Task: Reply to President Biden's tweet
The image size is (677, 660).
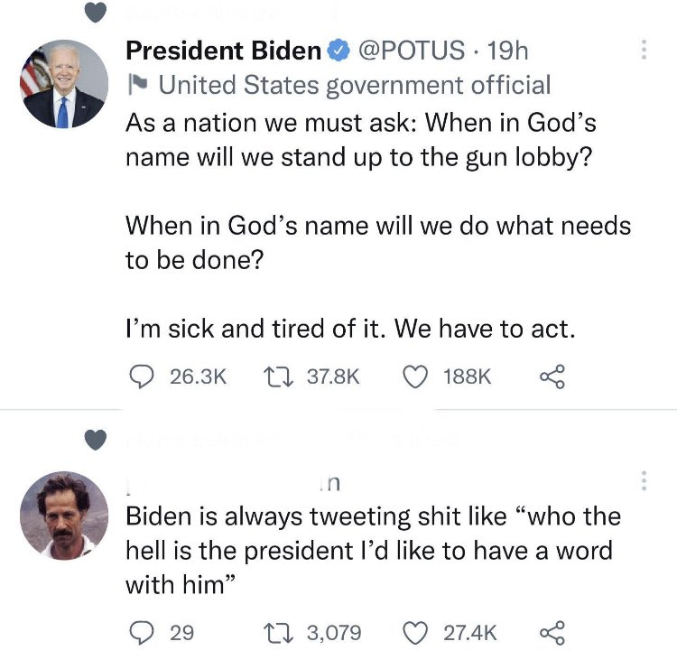Action: pos(139,375)
